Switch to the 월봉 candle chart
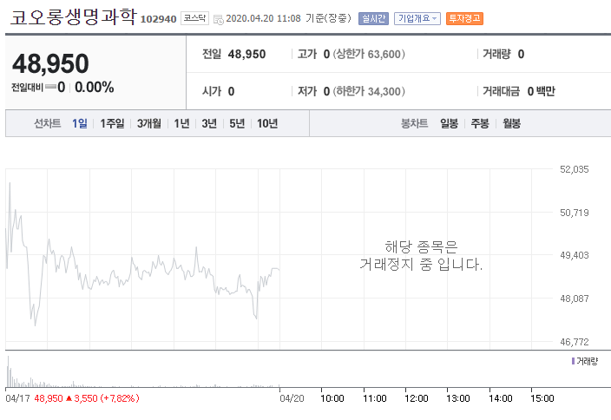The width and height of the screenshot is (611, 420). 512,123
